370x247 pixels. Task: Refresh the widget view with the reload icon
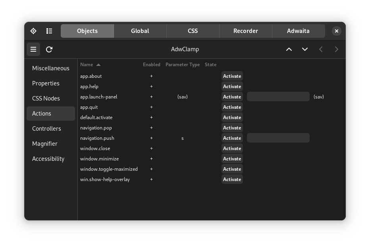click(x=49, y=49)
